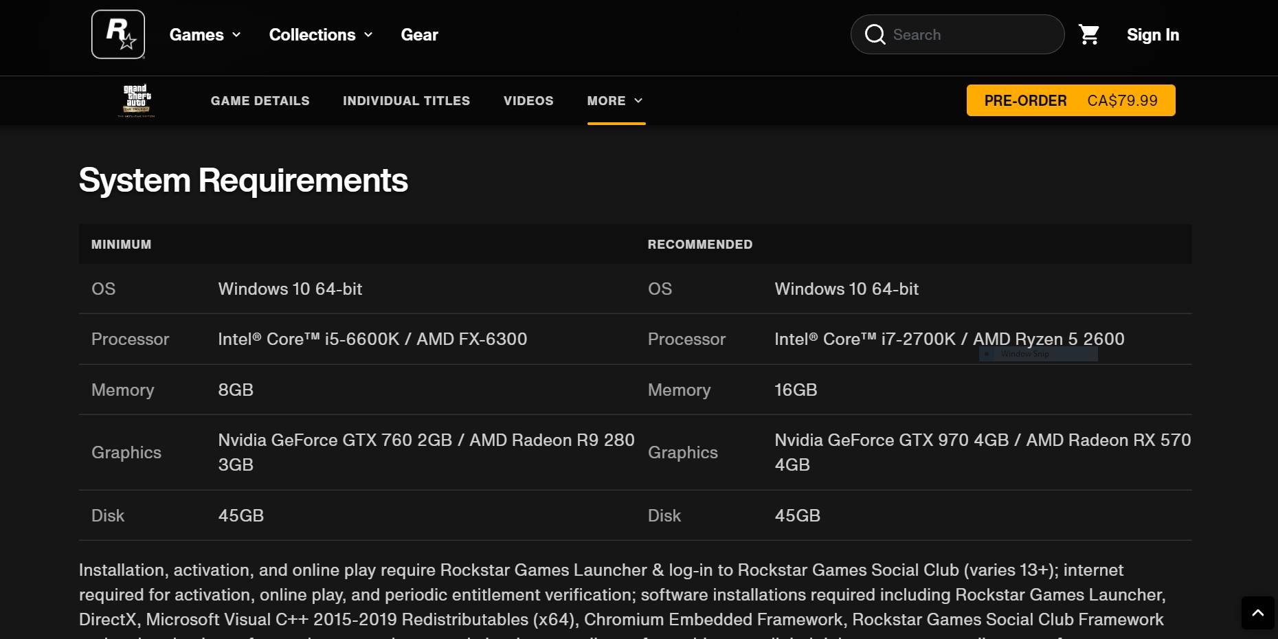This screenshot has width=1278, height=639.
Task: Click the MINIMUM column header
Action: (121, 245)
